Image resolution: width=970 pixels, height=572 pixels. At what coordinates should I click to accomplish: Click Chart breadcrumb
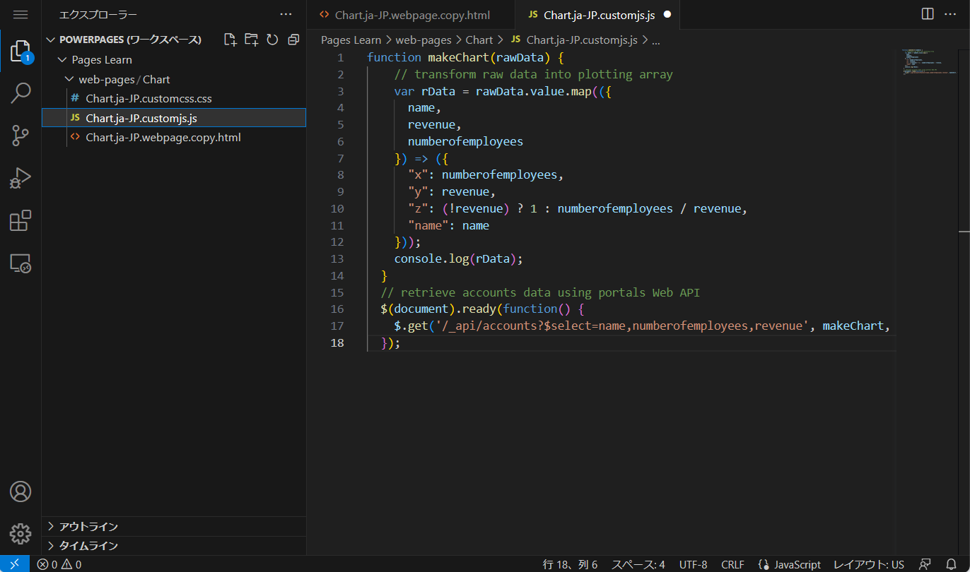point(479,40)
